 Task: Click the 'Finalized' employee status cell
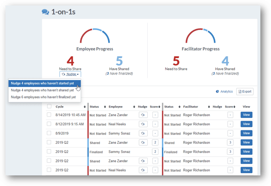(96, 152)
